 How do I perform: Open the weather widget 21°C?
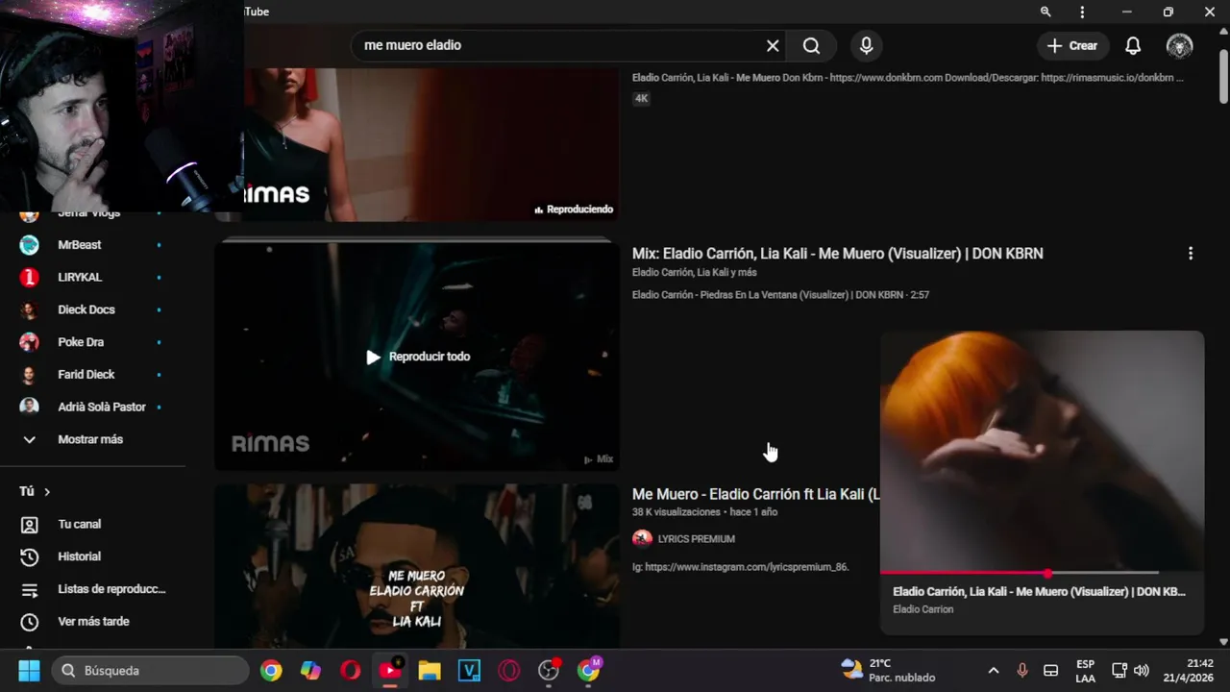(x=887, y=670)
